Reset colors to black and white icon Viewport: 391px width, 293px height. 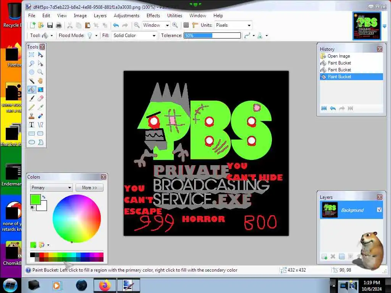[33, 208]
